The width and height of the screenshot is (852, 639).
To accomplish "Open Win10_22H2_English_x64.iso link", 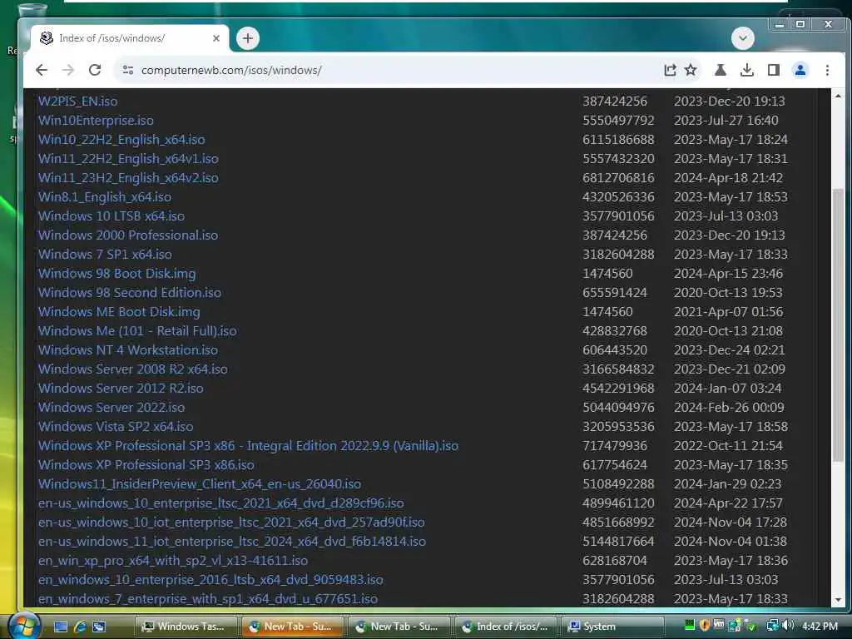I will pyautogui.click(x=121, y=139).
